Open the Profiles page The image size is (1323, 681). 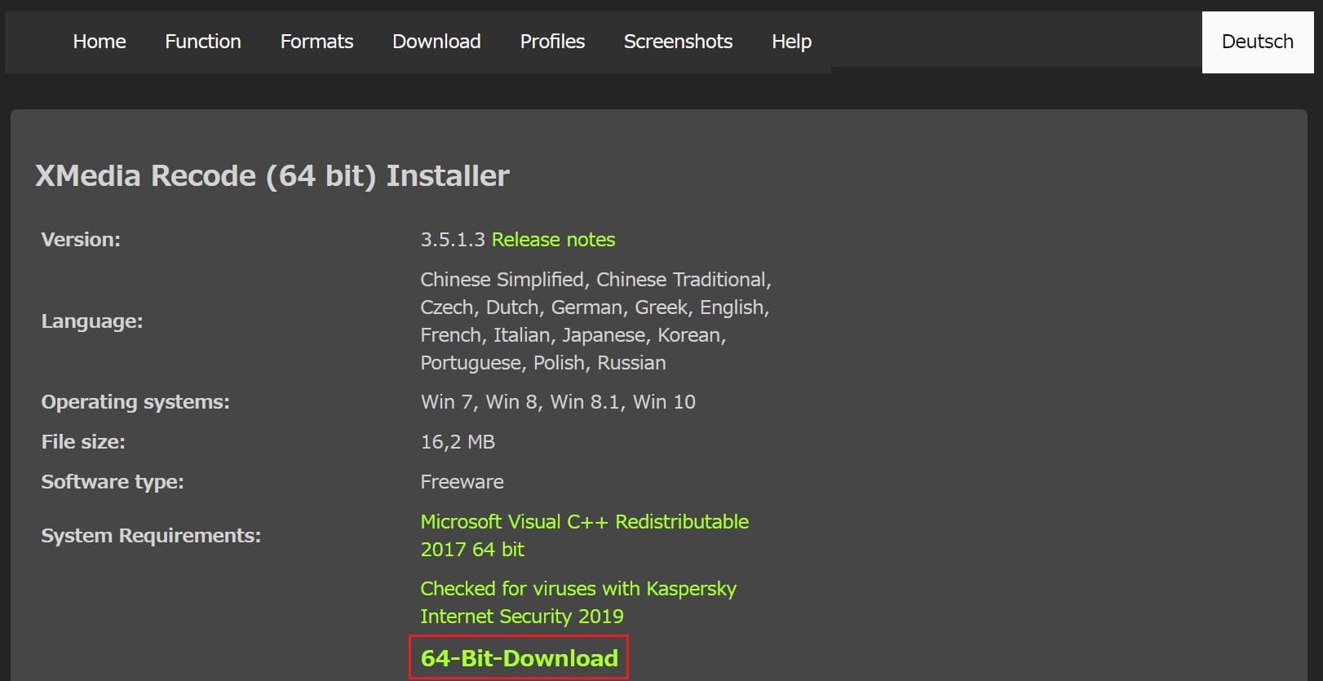pos(552,42)
